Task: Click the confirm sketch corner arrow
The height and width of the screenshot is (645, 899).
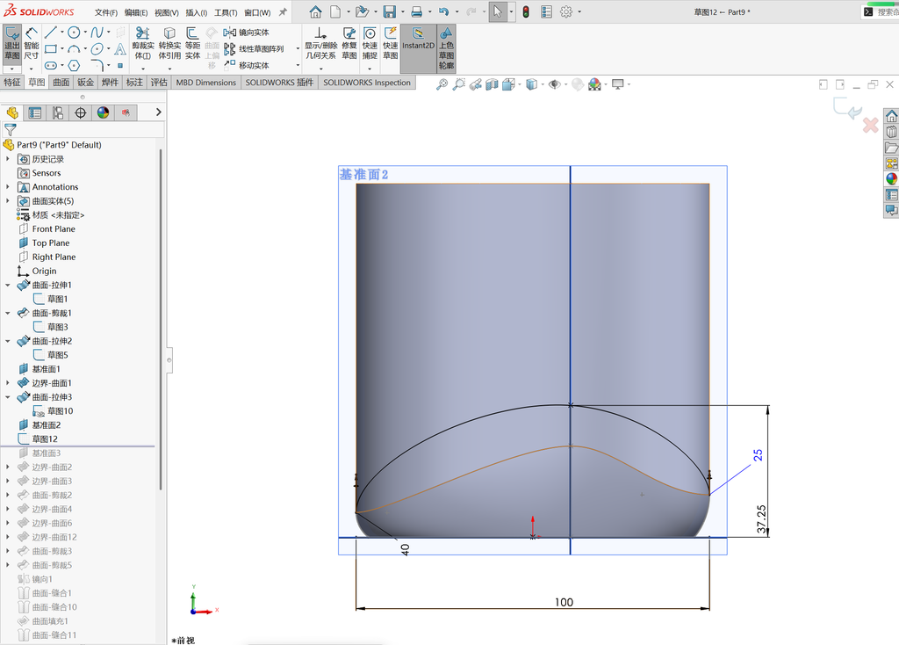Action: click(x=848, y=108)
